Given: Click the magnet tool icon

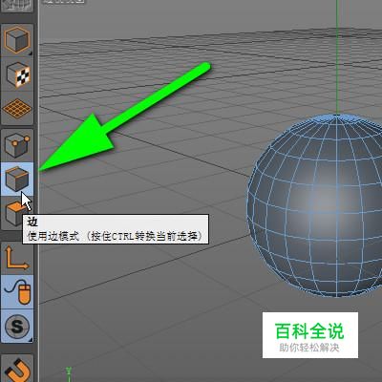Looking at the screenshot, I should pos(17,369).
